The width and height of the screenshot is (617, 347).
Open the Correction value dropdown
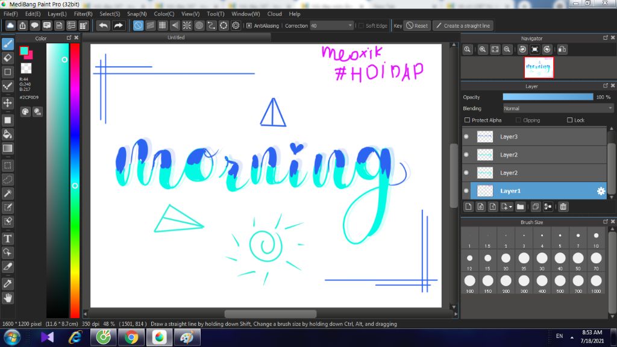coord(332,25)
